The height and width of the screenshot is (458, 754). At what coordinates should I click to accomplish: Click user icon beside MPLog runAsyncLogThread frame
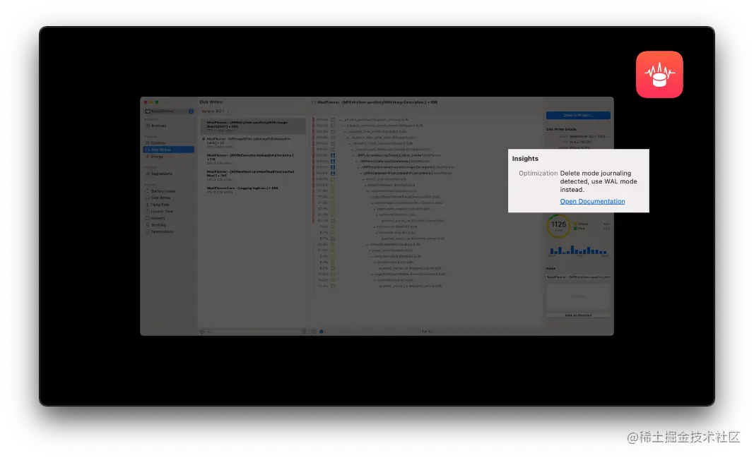[333, 155]
